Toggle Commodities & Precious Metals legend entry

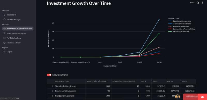pyautogui.click(x=181, y=29)
